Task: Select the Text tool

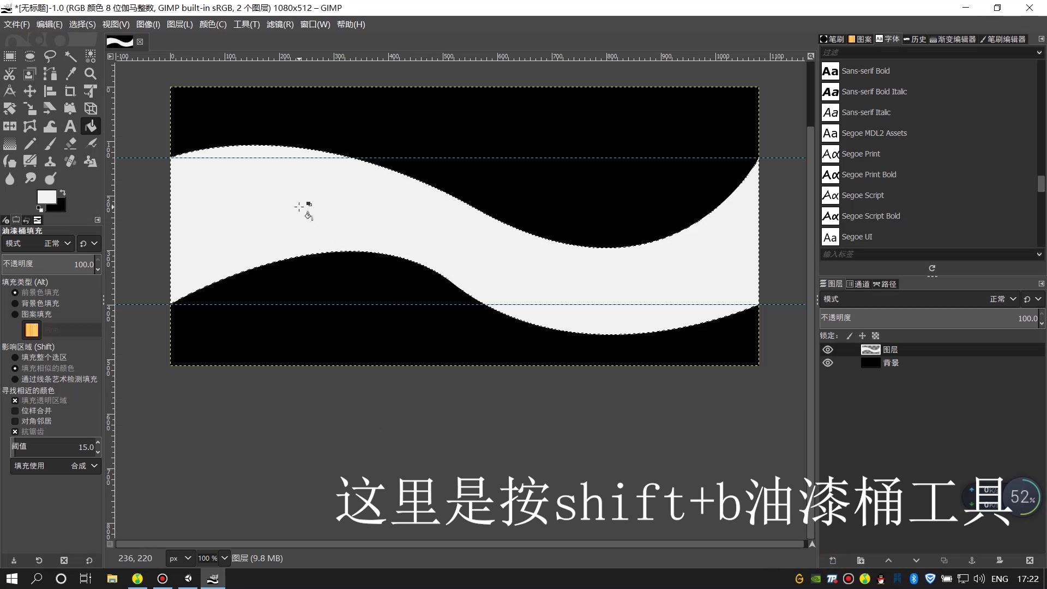Action: (x=70, y=126)
